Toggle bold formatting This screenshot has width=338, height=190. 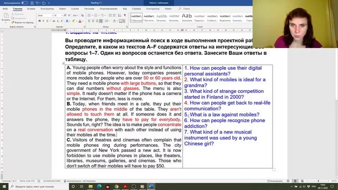pos(40,21)
